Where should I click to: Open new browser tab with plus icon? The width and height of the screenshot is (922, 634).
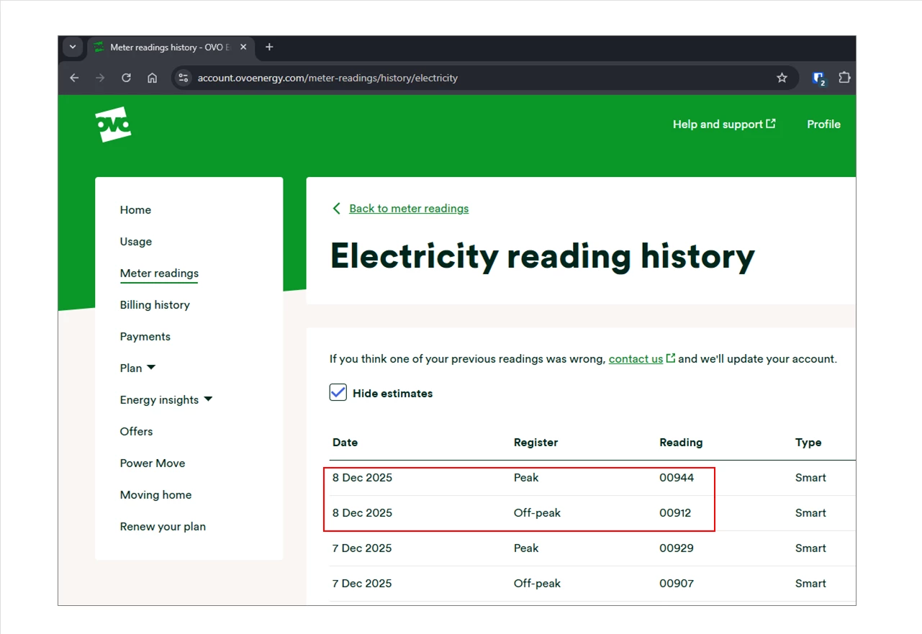(x=269, y=47)
